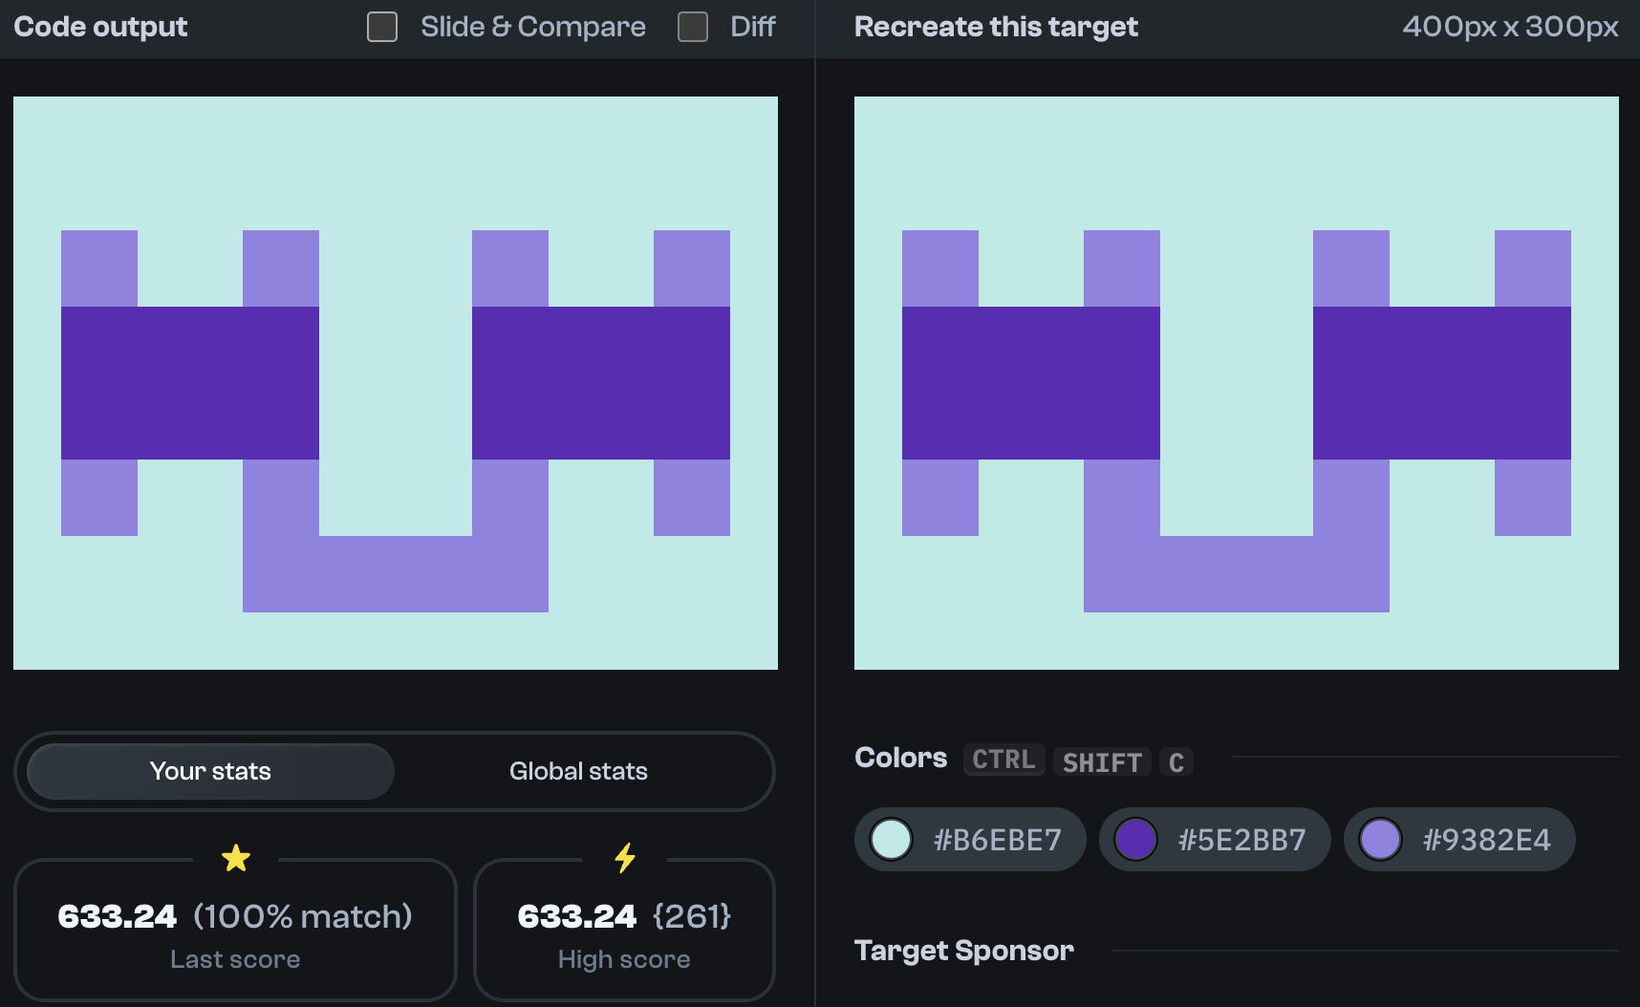Click the SHIFT key hint badge
The height and width of the screenshot is (1007, 1640).
coord(1101,761)
